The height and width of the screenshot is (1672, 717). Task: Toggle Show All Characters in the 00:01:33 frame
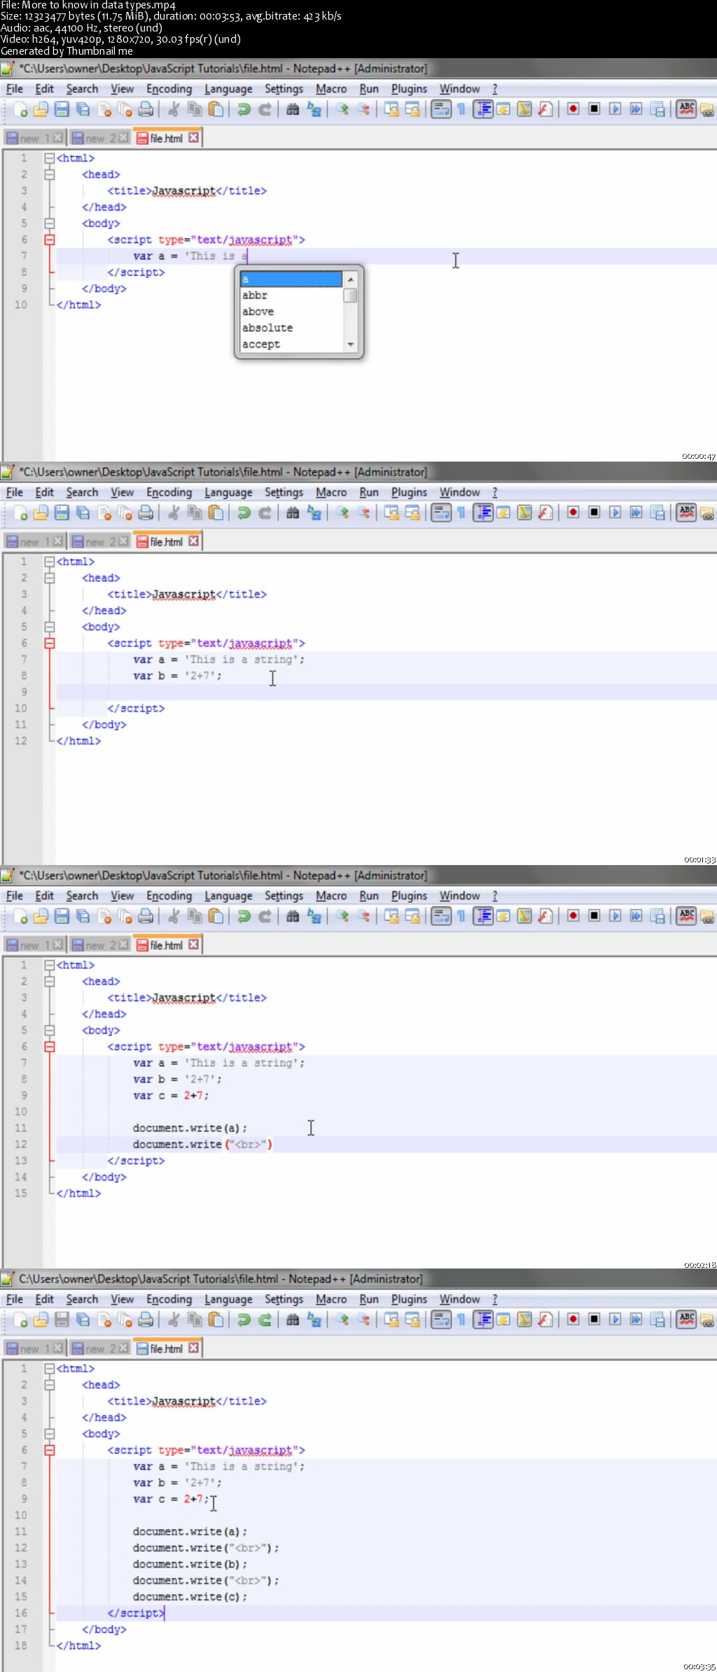pyautogui.click(x=461, y=513)
